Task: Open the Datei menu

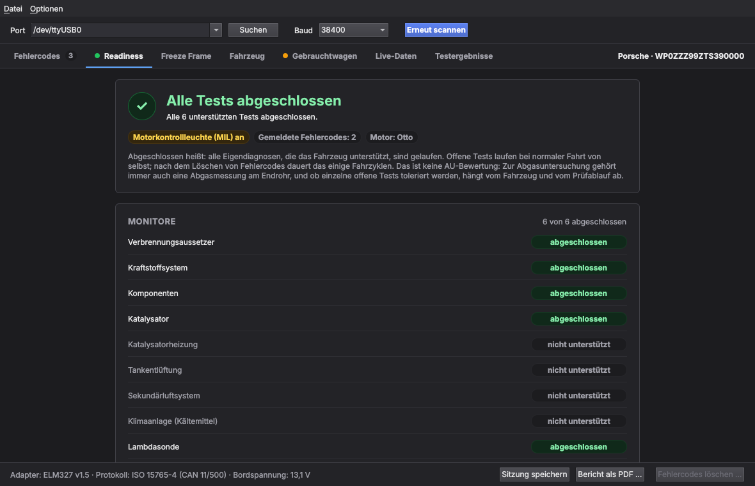Action: click(13, 9)
